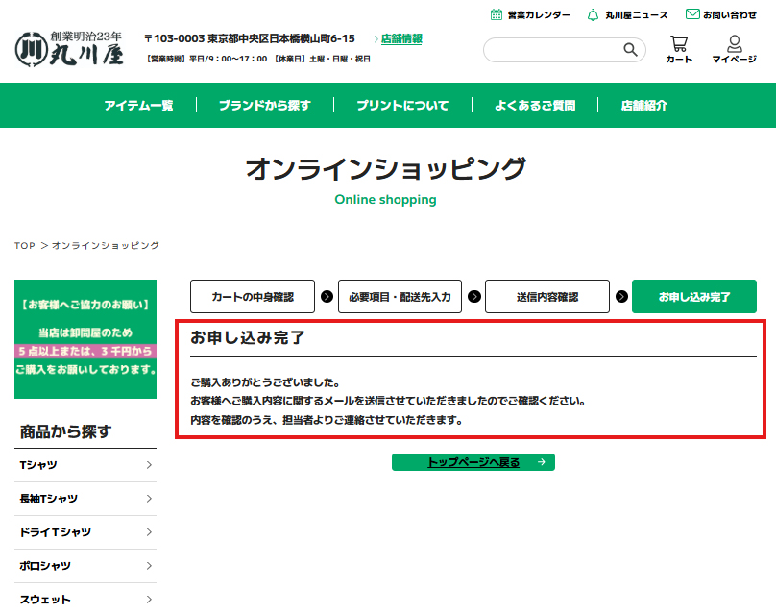
Task: Click the magnifier search icon
Action: click(x=630, y=50)
